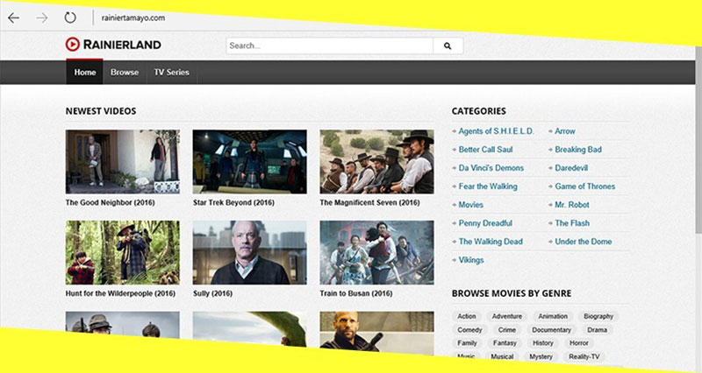Image resolution: width=702 pixels, height=373 pixels.
Task: Reload the page with refresh icon
Action: click(x=70, y=18)
